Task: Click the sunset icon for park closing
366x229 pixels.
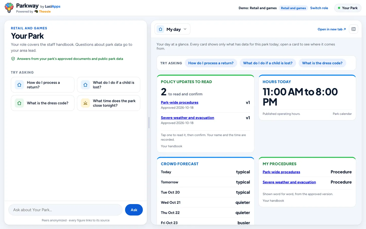Action: coord(85,103)
